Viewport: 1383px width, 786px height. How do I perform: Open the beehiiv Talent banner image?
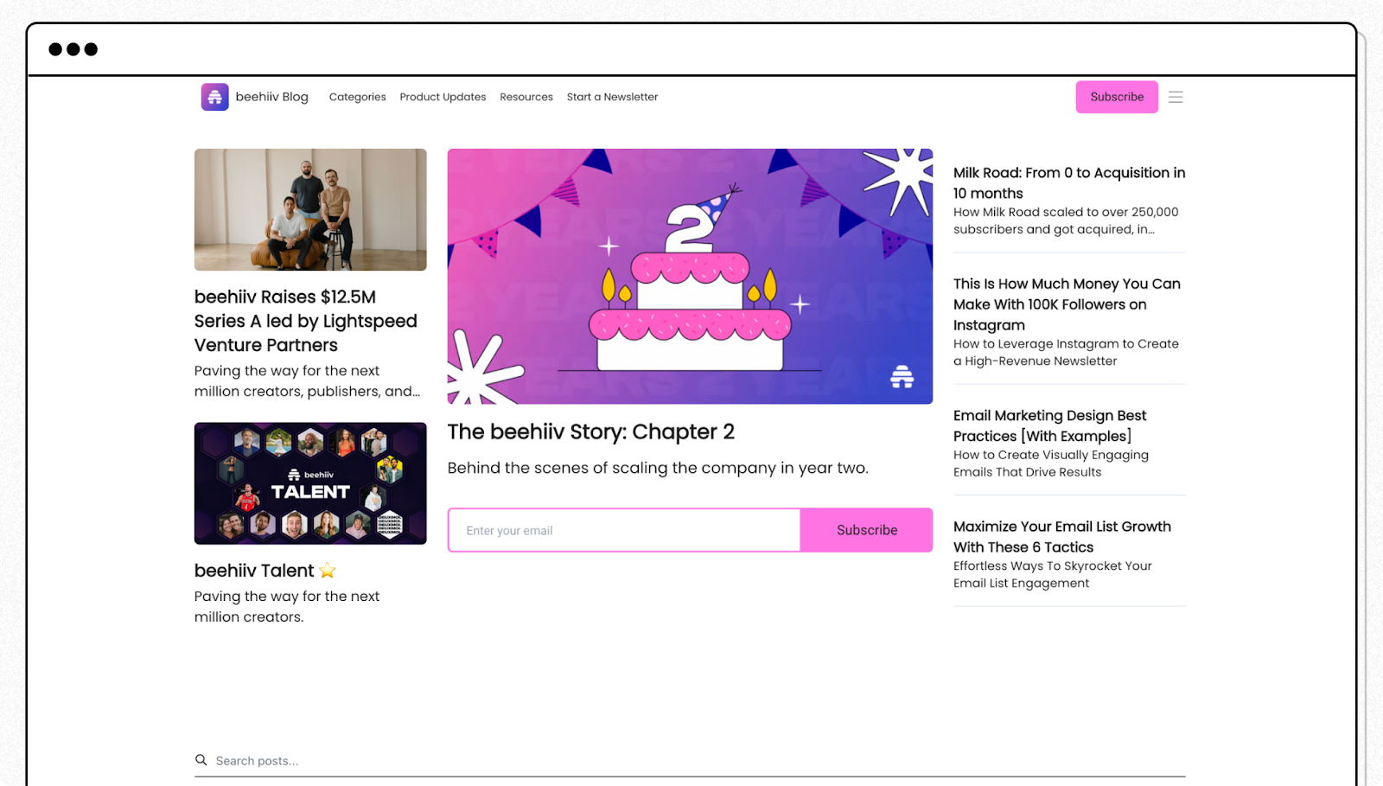click(x=310, y=483)
